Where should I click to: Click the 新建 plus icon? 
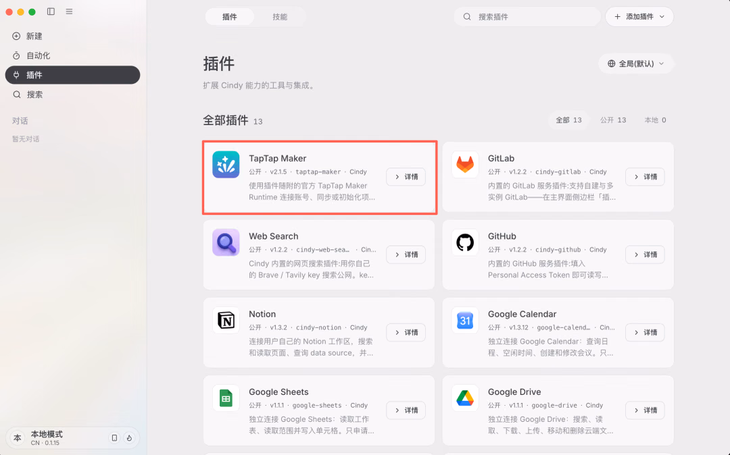(16, 36)
